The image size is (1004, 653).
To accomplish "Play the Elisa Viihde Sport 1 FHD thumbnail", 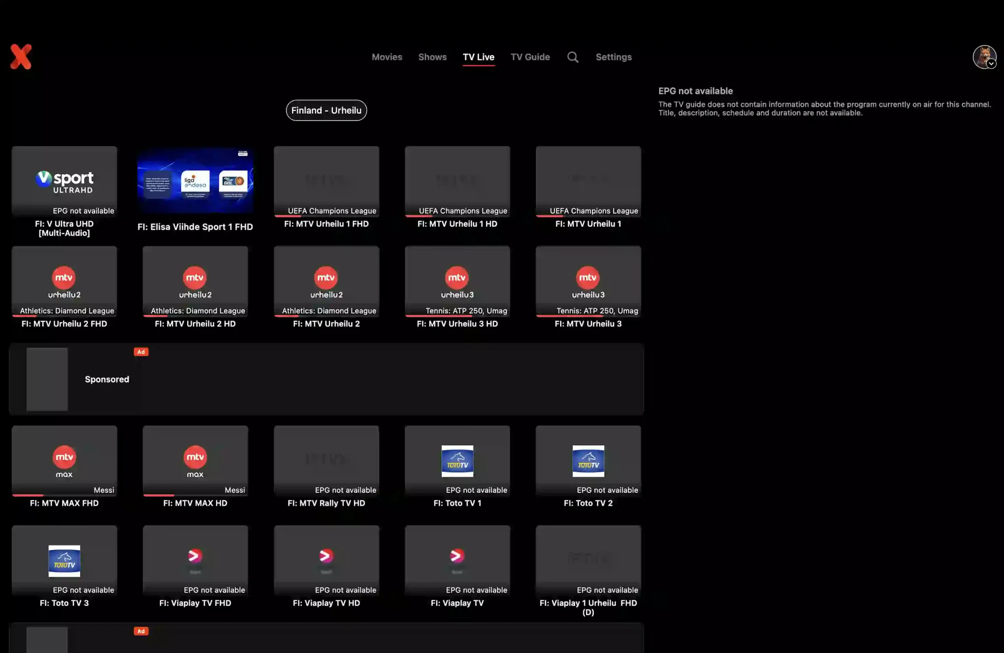I will [x=195, y=180].
